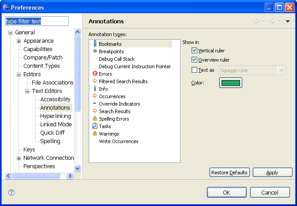Select Write Occurrences annotation type

tap(119, 141)
